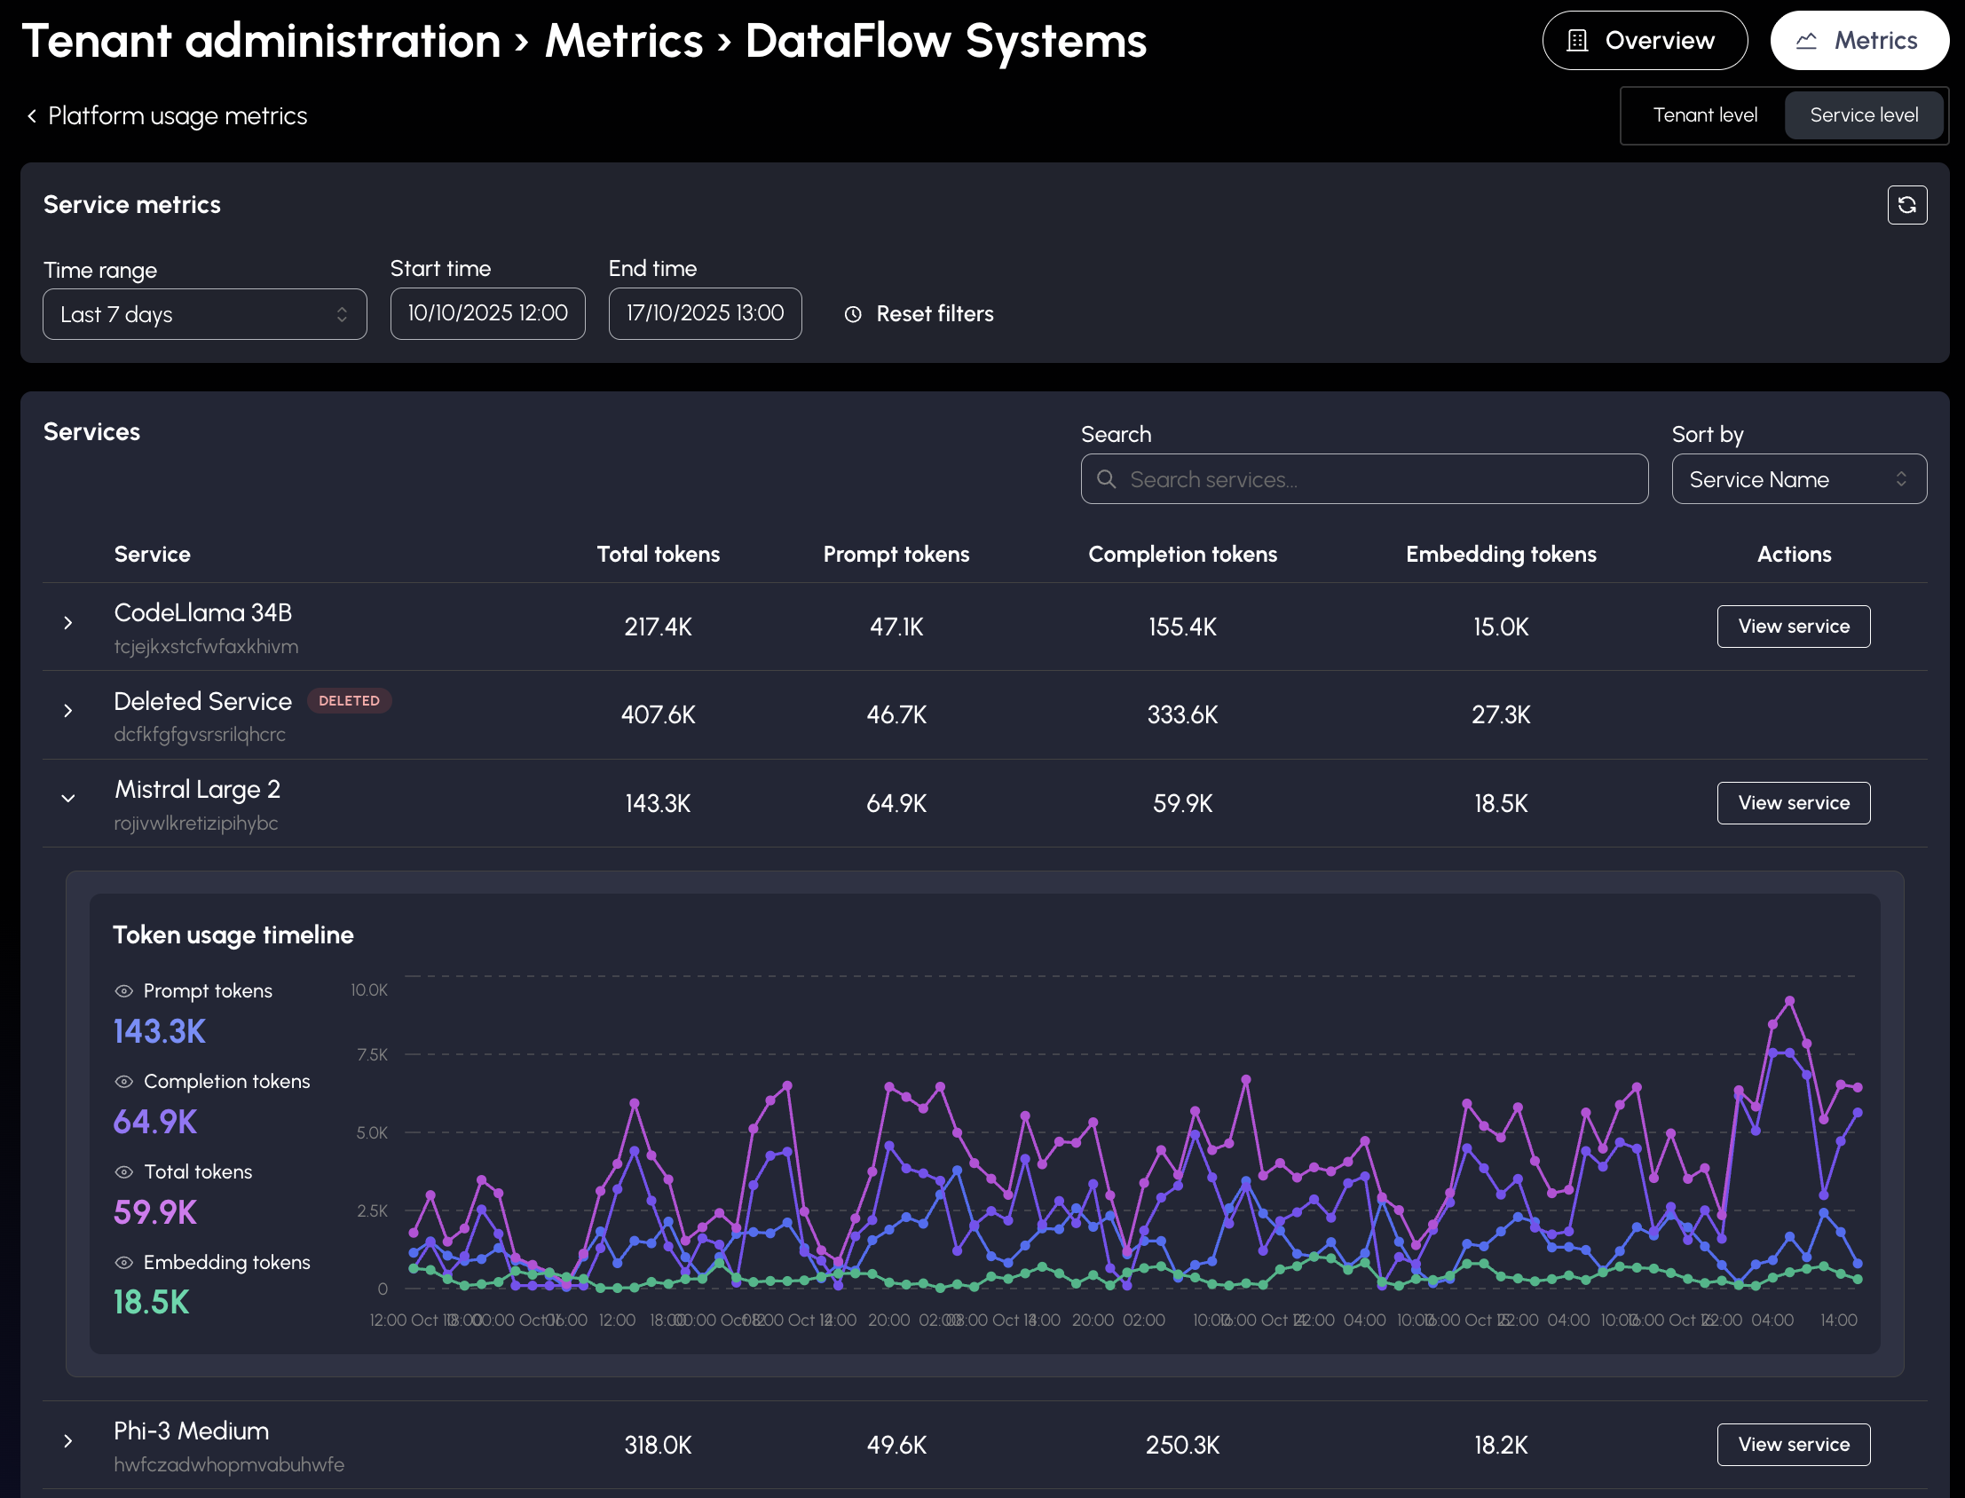Open the Overview page
Screen dimensions: 1965x1498
coord(1644,40)
